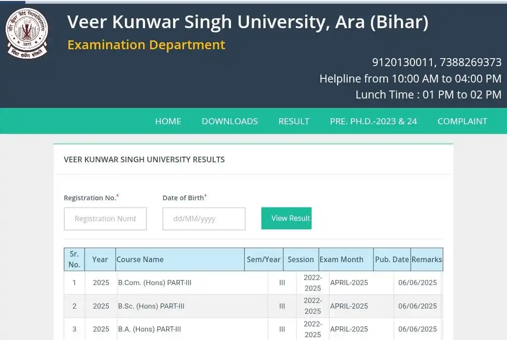Click the Exam Month column header
Screen dimensions: 507x340
coord(346,259)
